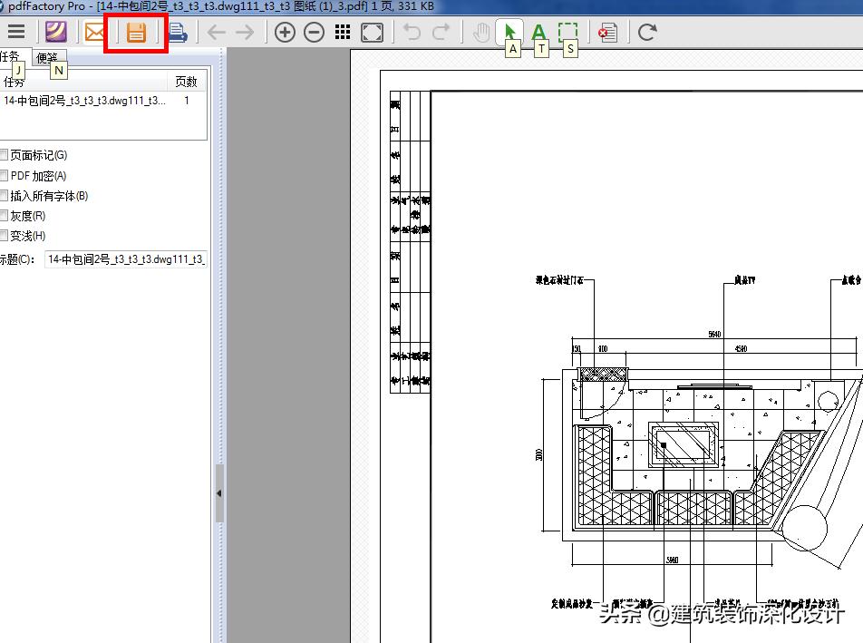Viewport: 863px width, 643px height.
Task: Check the 插入所有字体(B) option
Action: [5, 196]
